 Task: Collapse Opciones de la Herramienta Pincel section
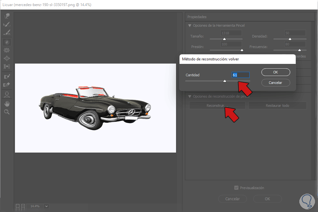[x=190, y=25]
